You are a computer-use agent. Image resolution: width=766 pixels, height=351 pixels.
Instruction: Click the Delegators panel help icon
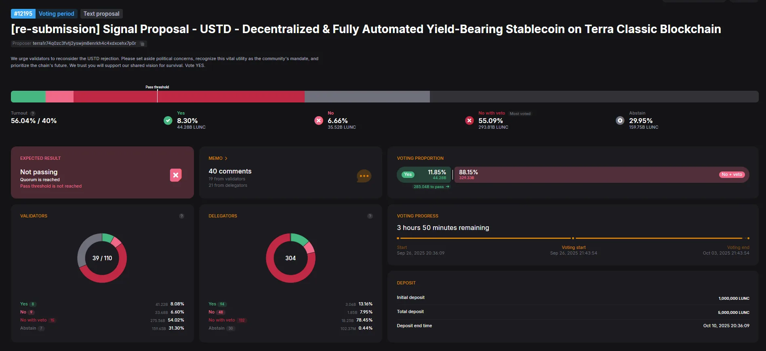pos(370,216)
